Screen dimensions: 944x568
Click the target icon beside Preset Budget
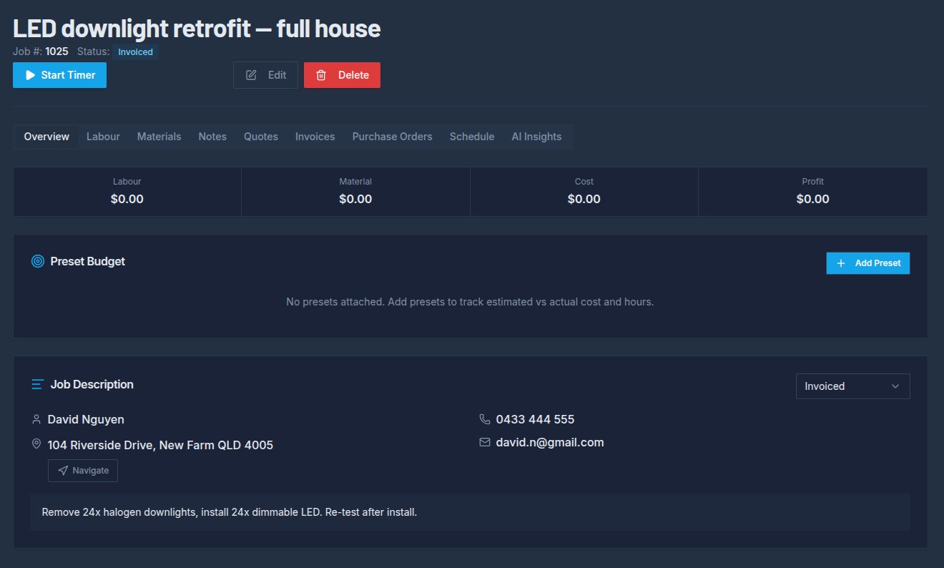pyautogui.click(x=38, y=261)
